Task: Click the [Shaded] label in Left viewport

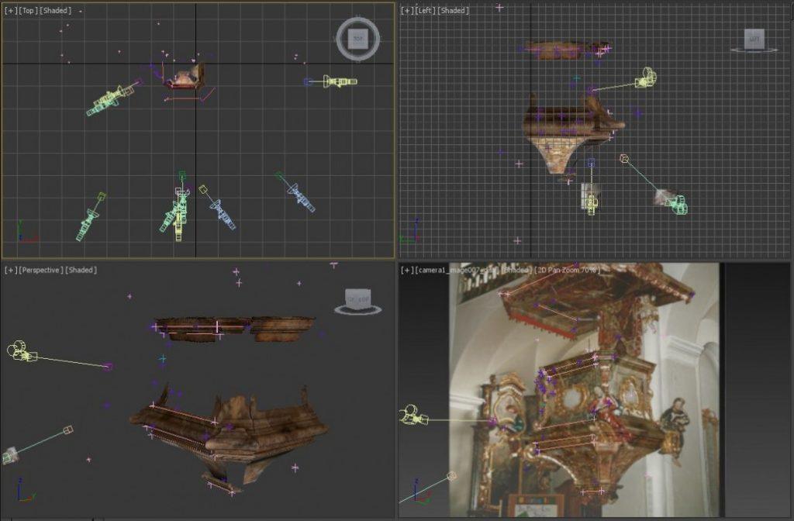Action: click(x=455, y=11)
